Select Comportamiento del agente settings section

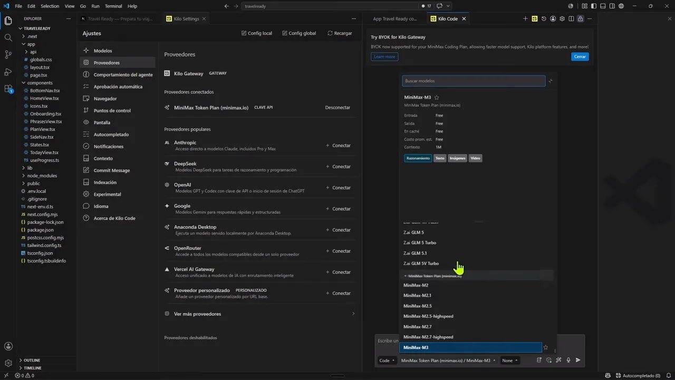tap(117, 74)
